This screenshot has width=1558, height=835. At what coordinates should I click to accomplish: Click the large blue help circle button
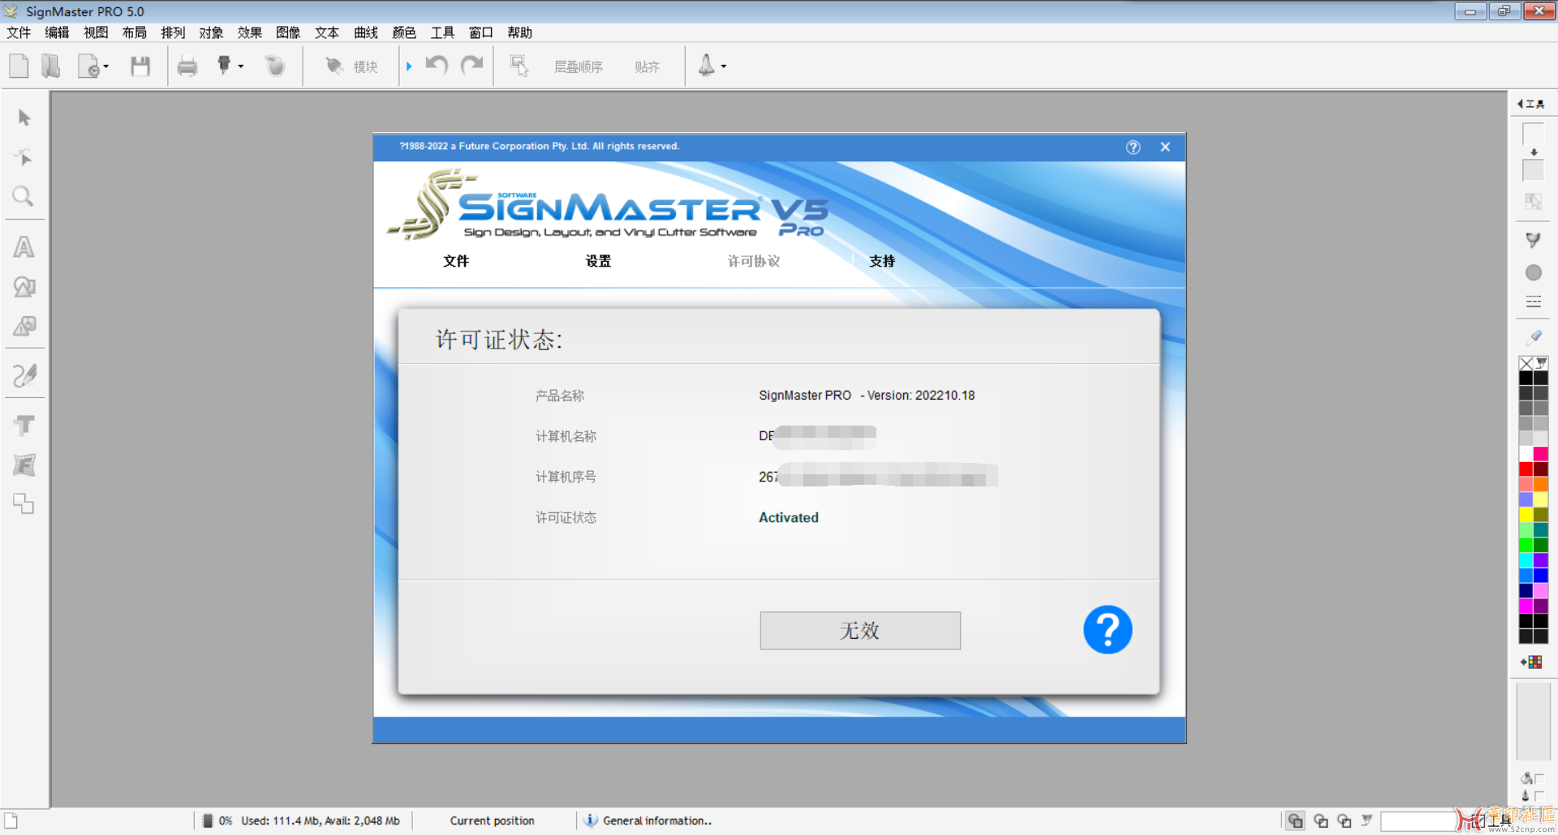click(1108, 630)
